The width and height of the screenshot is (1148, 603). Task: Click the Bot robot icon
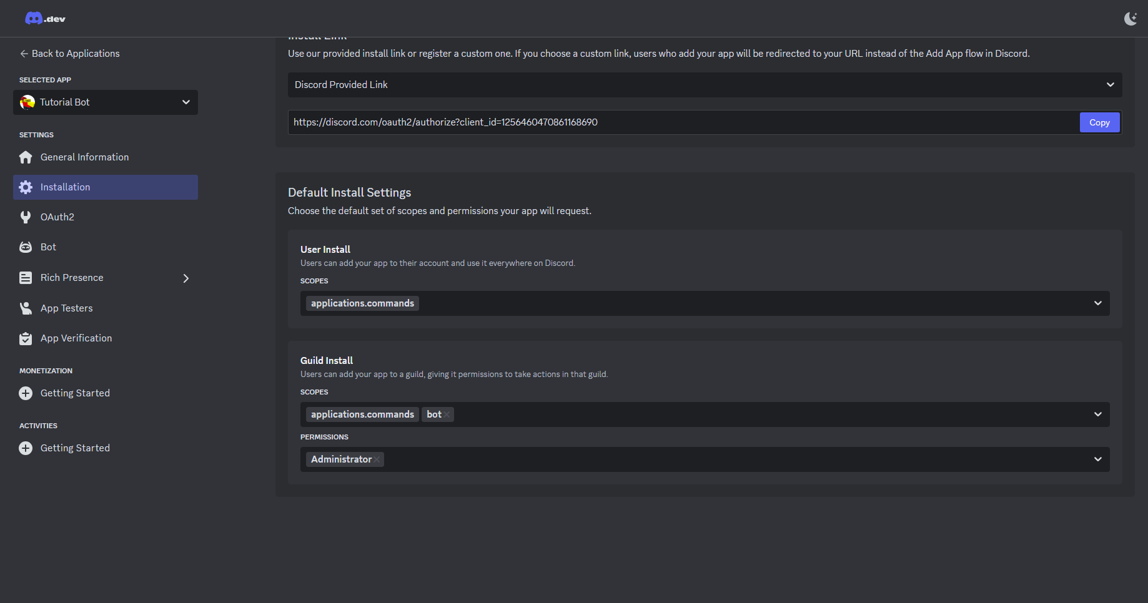pyautogui.click(x=26, y=247)
